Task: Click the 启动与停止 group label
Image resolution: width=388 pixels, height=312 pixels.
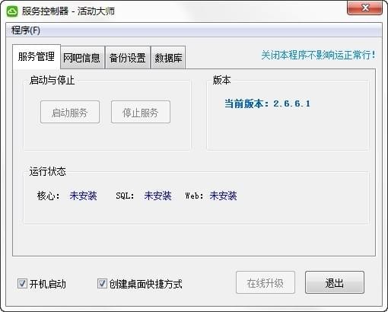Action: pos(52,81)
